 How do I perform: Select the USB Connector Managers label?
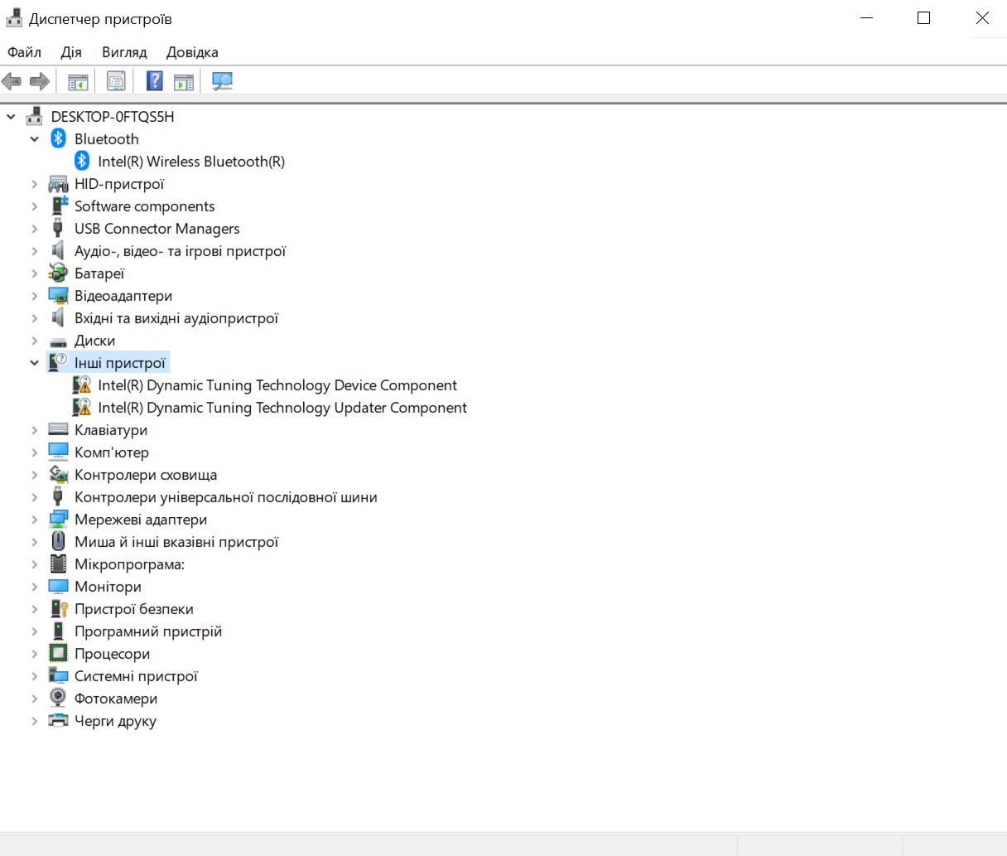[x=157, y=228]
